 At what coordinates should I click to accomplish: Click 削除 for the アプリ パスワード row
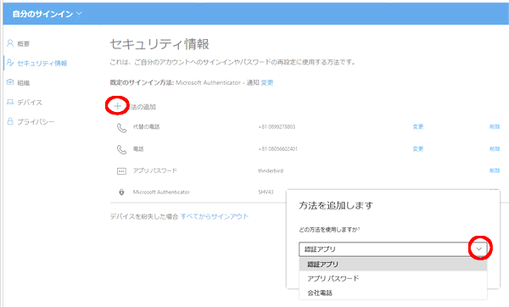coord(495,170)
